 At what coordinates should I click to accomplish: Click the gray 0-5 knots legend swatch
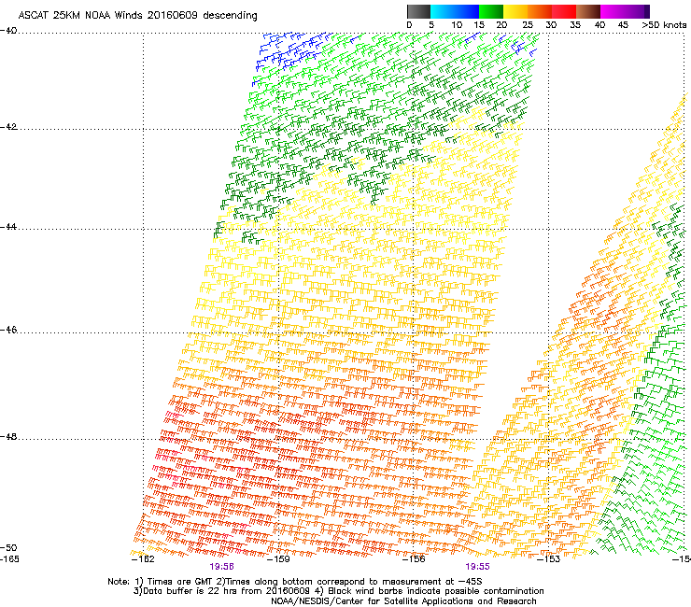click(x=418, y=11)
